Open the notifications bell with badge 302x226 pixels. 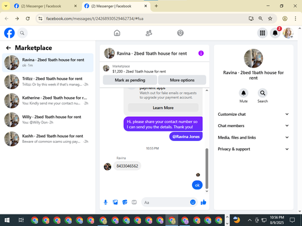coord(275,33)
